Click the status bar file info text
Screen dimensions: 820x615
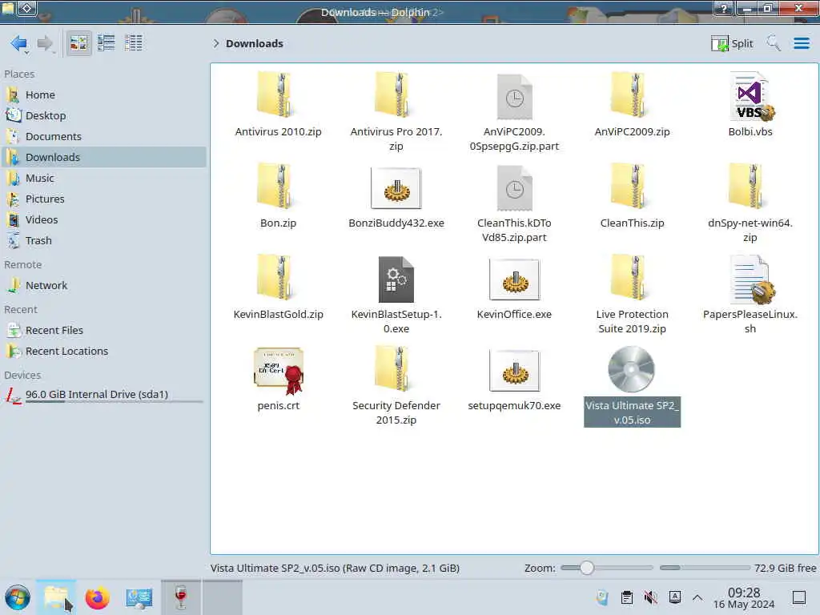click(x=335, y=568)
